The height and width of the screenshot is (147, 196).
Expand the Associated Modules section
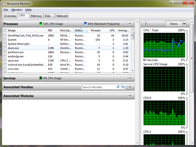[x=130, y=96]
